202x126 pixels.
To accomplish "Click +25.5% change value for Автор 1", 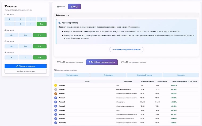I will [174, 85].
